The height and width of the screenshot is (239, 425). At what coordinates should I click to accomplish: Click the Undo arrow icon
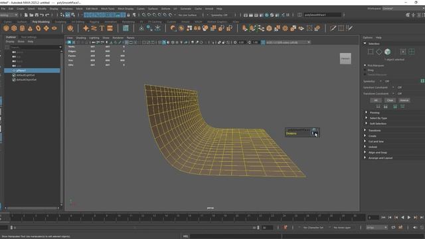[x=42, y=15]
